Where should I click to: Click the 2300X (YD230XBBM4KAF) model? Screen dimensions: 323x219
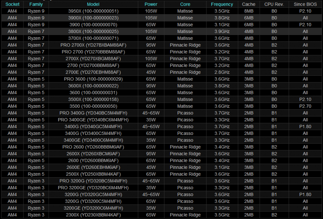coord(93,215)
